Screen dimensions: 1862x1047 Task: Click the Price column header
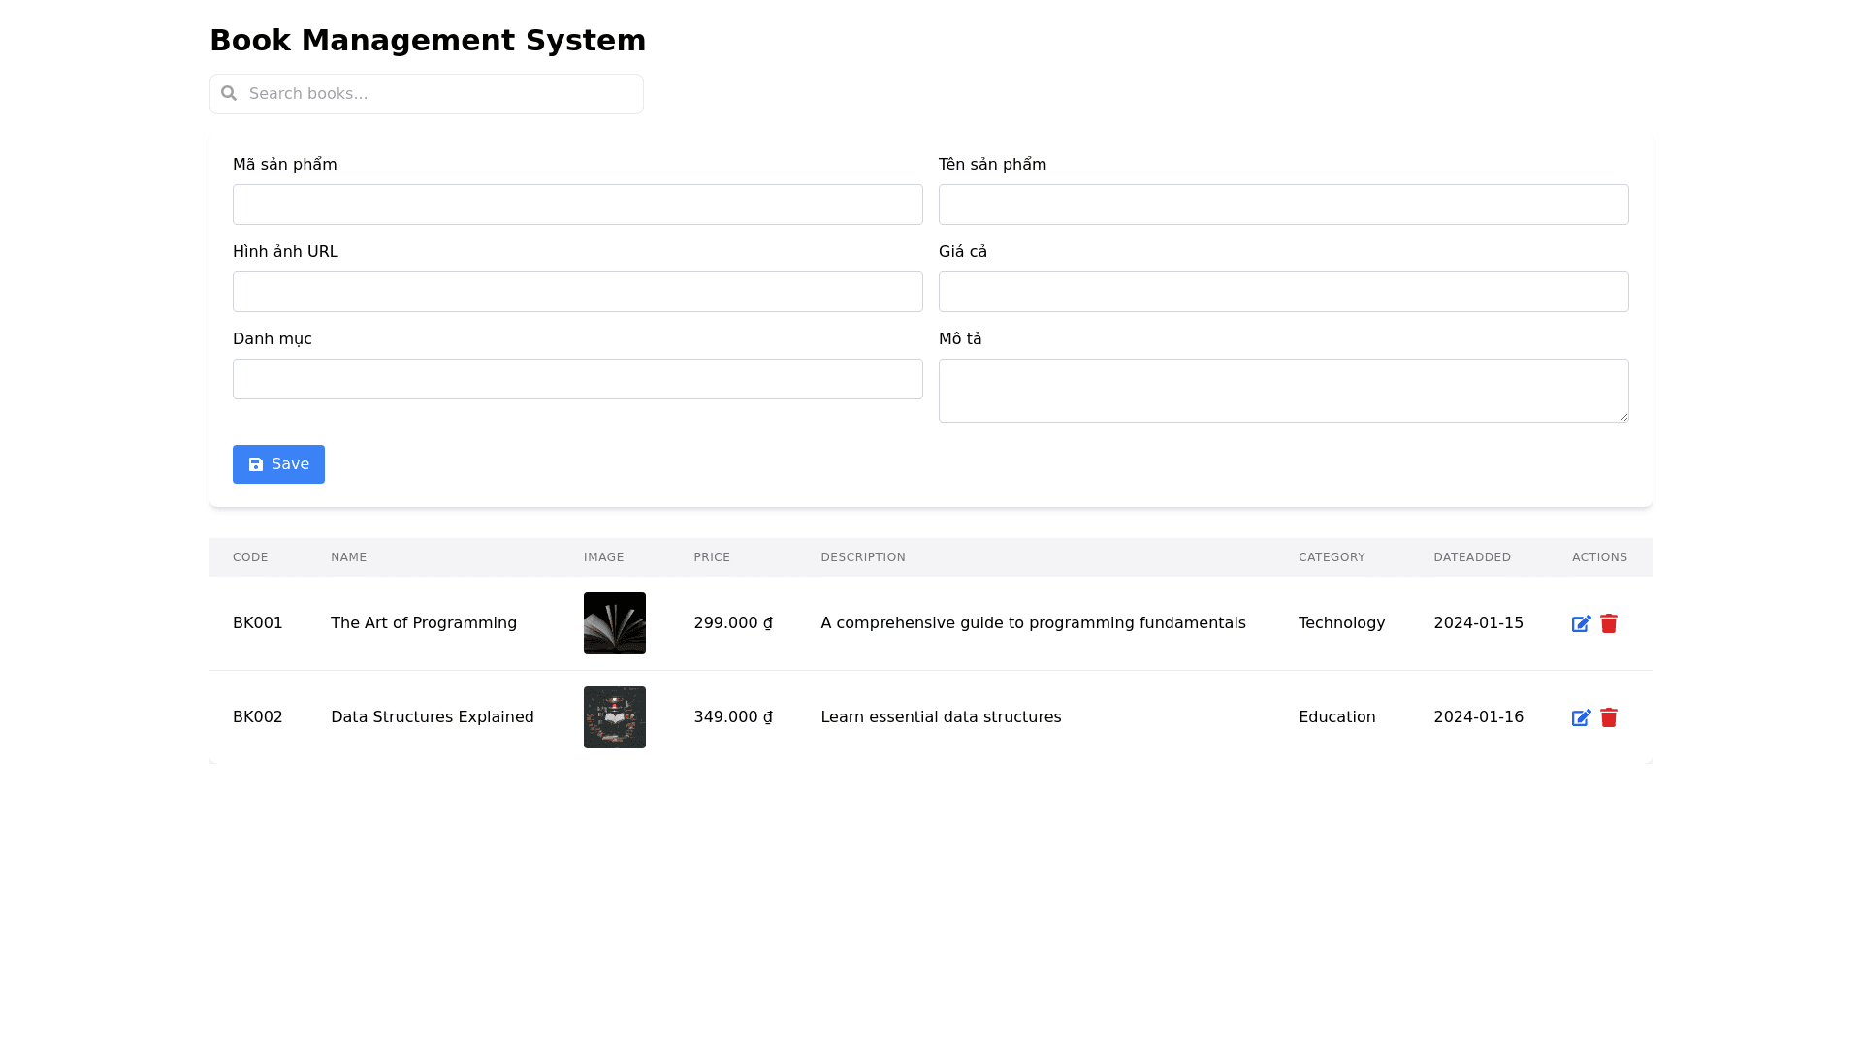coord(712,557)
